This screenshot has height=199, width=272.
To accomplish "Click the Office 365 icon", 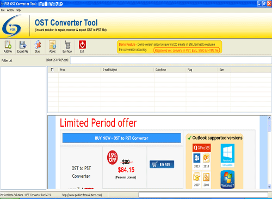I will coord(202,148).
